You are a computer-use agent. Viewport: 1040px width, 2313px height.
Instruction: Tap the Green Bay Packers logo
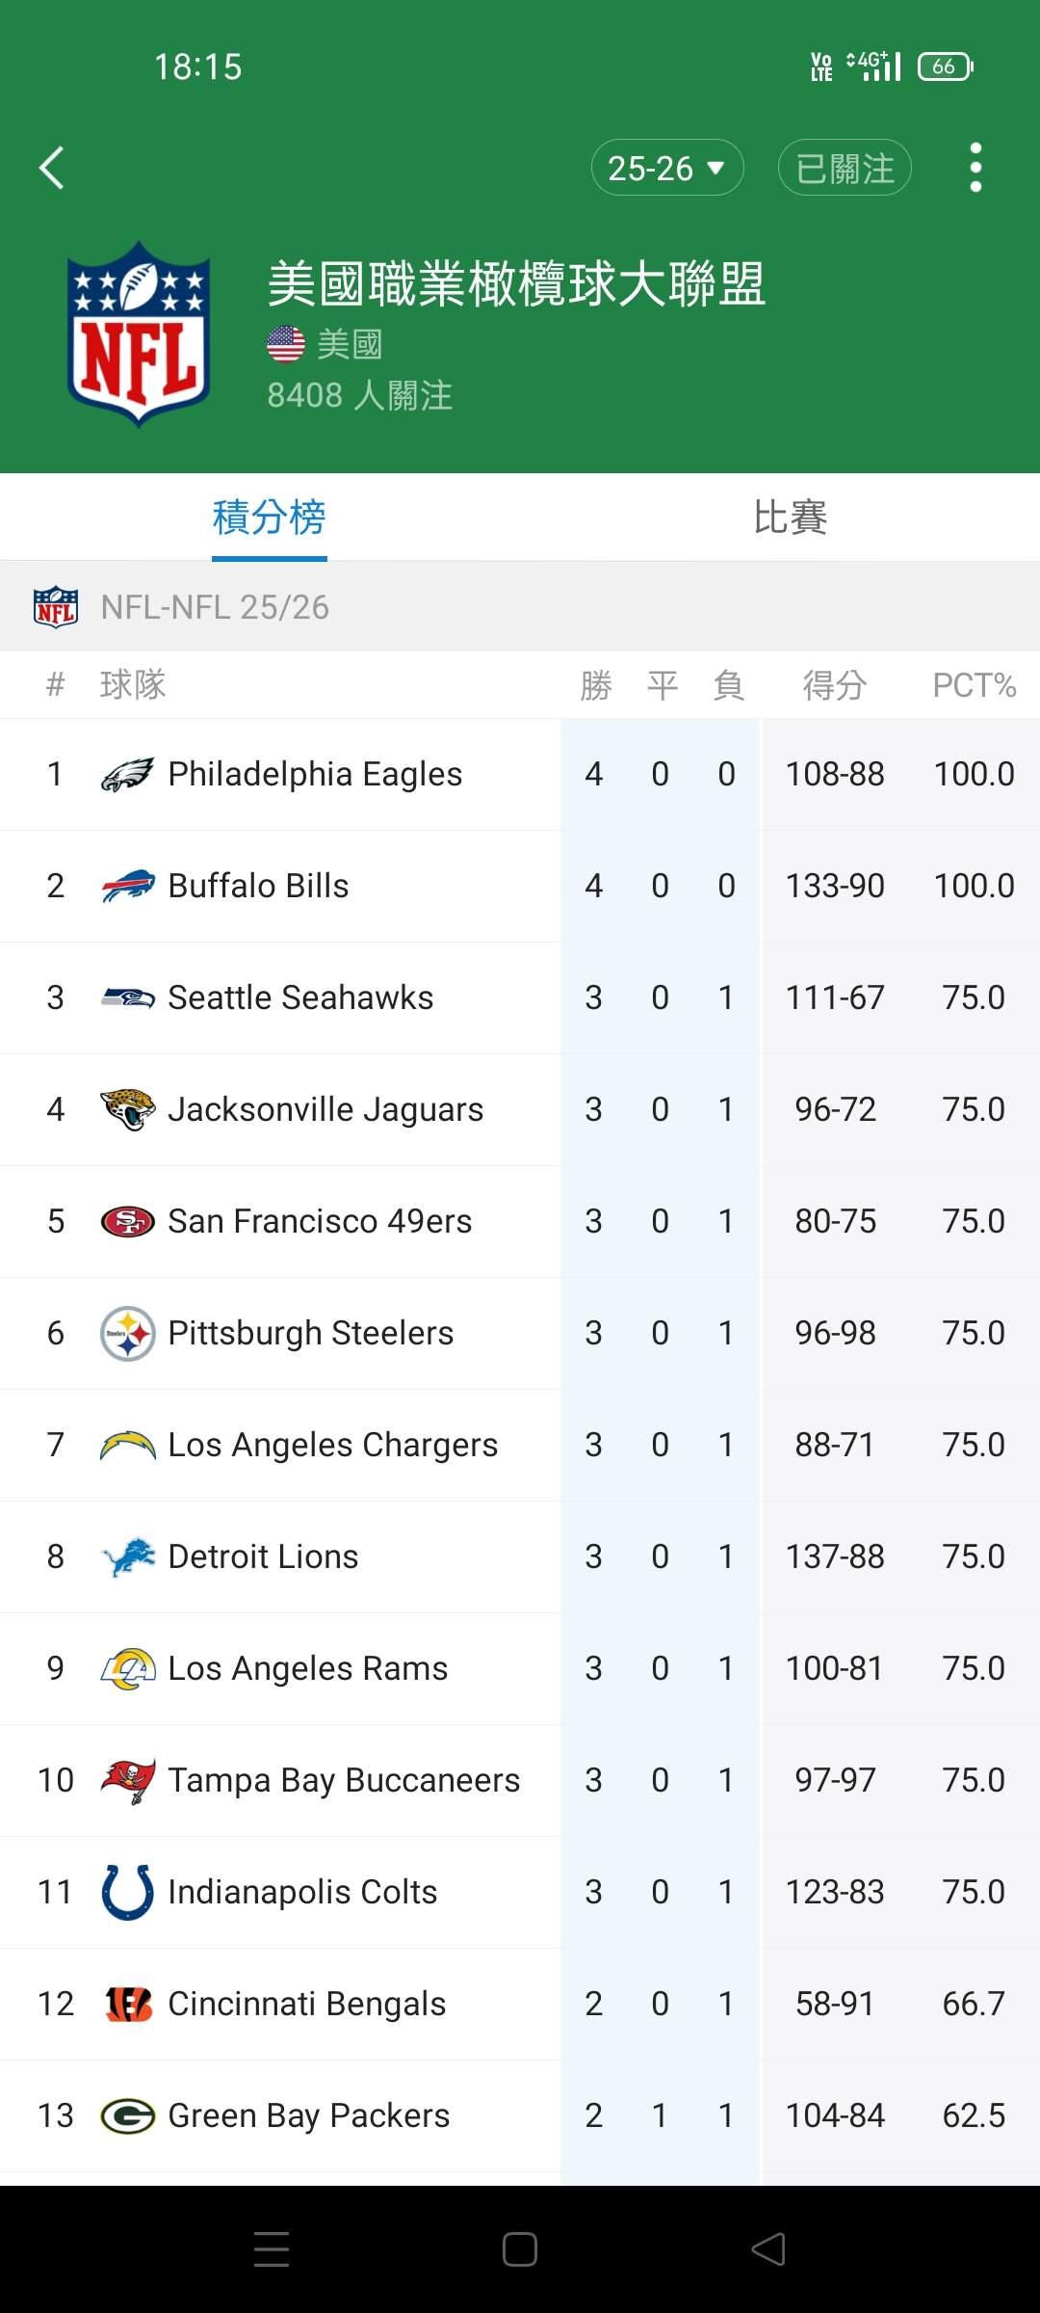click(127, 2115)
